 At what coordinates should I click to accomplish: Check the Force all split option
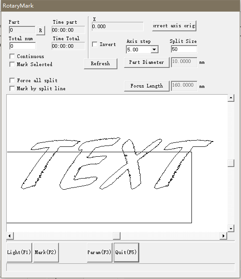[x=12, y=80]
